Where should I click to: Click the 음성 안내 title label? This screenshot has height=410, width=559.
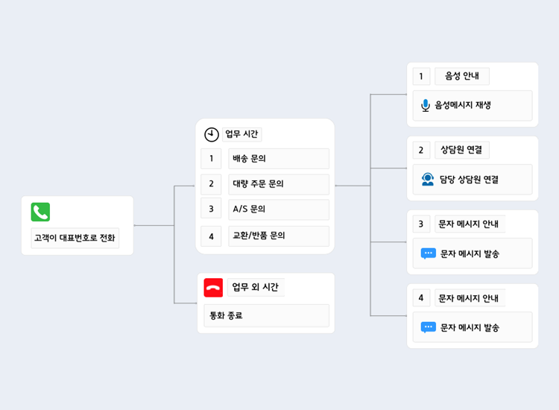pyautogui.click(x=462, y=76)
